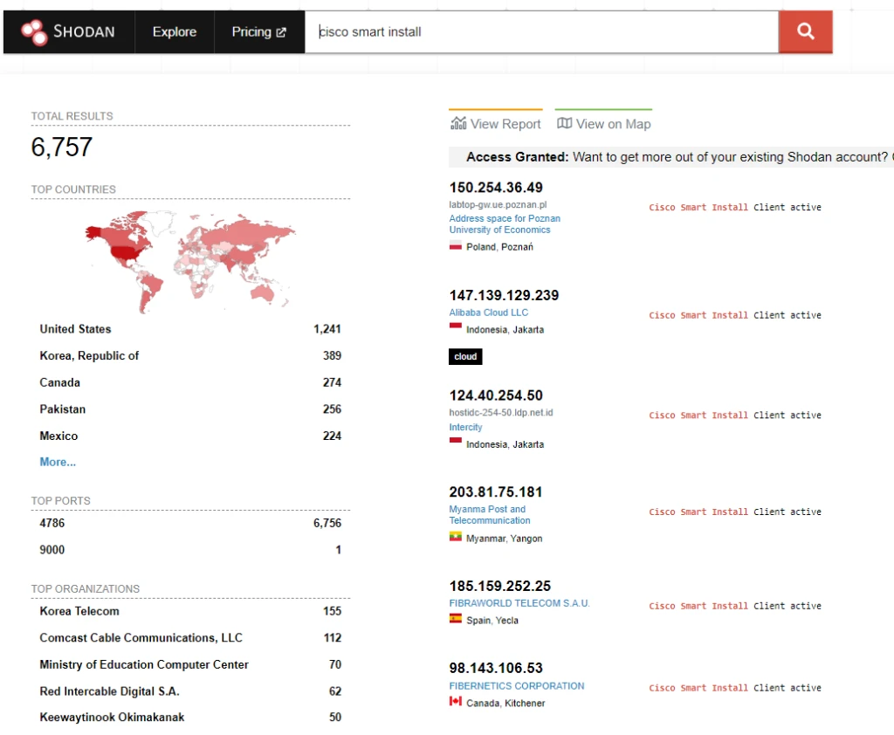The width and height of the screenshot is (894, 735).
Task: Open the Explore menu item
Action: (x=175, y=32)
